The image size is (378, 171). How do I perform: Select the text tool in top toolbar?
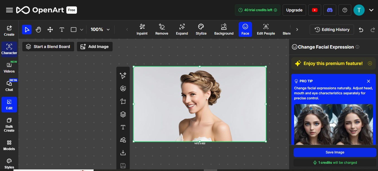[62, 30]
